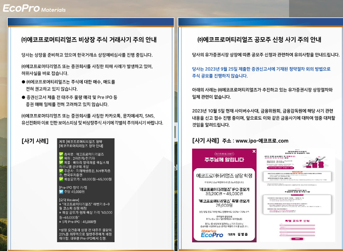Click [사기 사례] label in left notice

[35, 141]
